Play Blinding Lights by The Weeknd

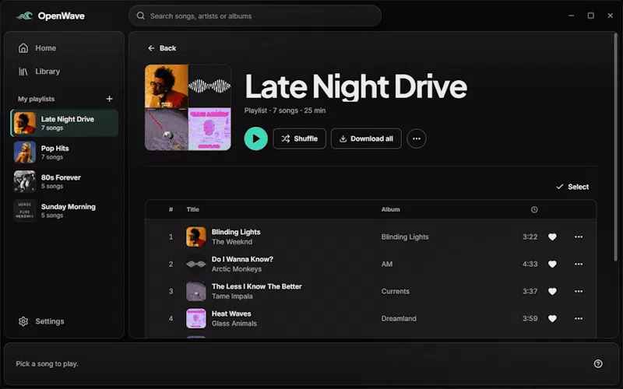(x=371, y=237)
